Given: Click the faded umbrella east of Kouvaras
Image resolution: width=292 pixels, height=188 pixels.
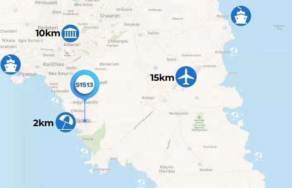Looking at the screenshot, I should point(258,156).
